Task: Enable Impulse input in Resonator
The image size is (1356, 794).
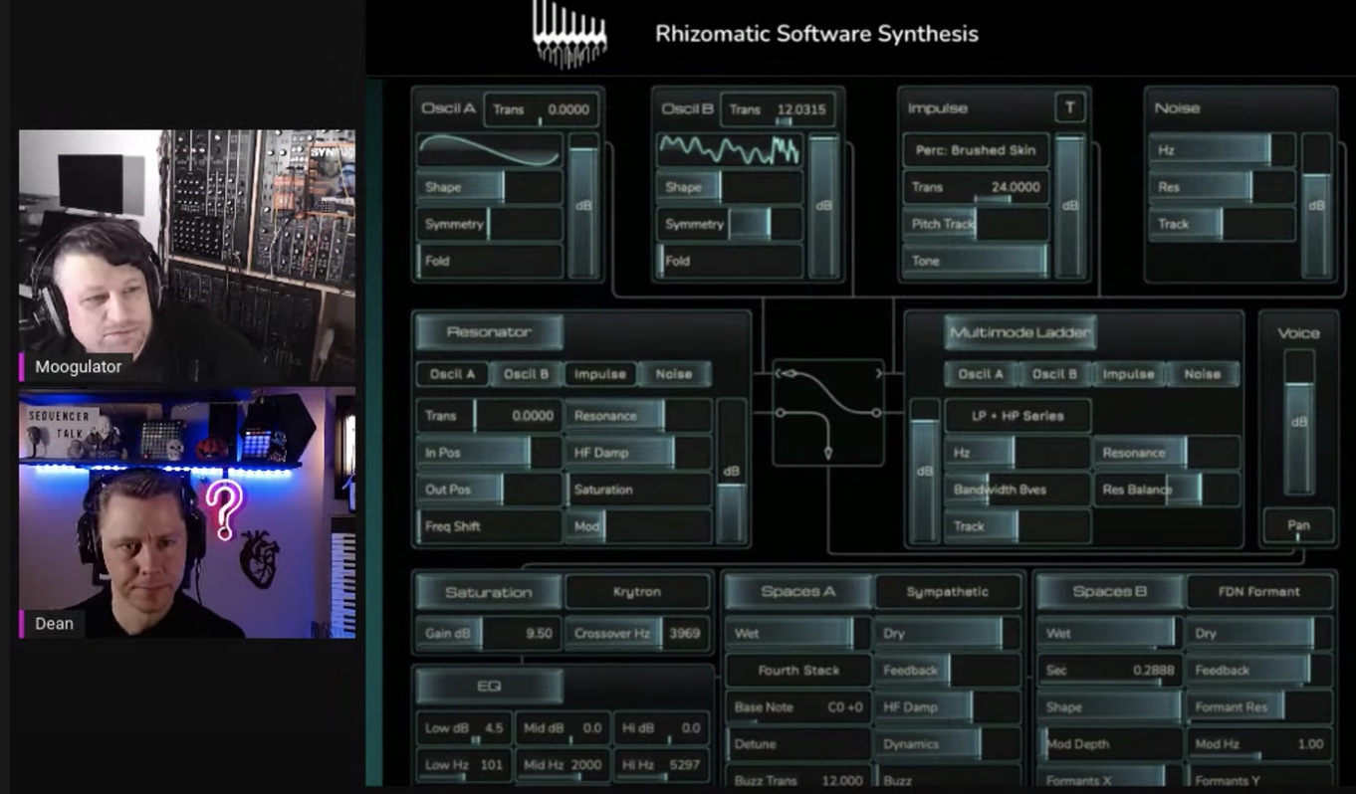Action: pyautogui.click(x=600, y=374)
